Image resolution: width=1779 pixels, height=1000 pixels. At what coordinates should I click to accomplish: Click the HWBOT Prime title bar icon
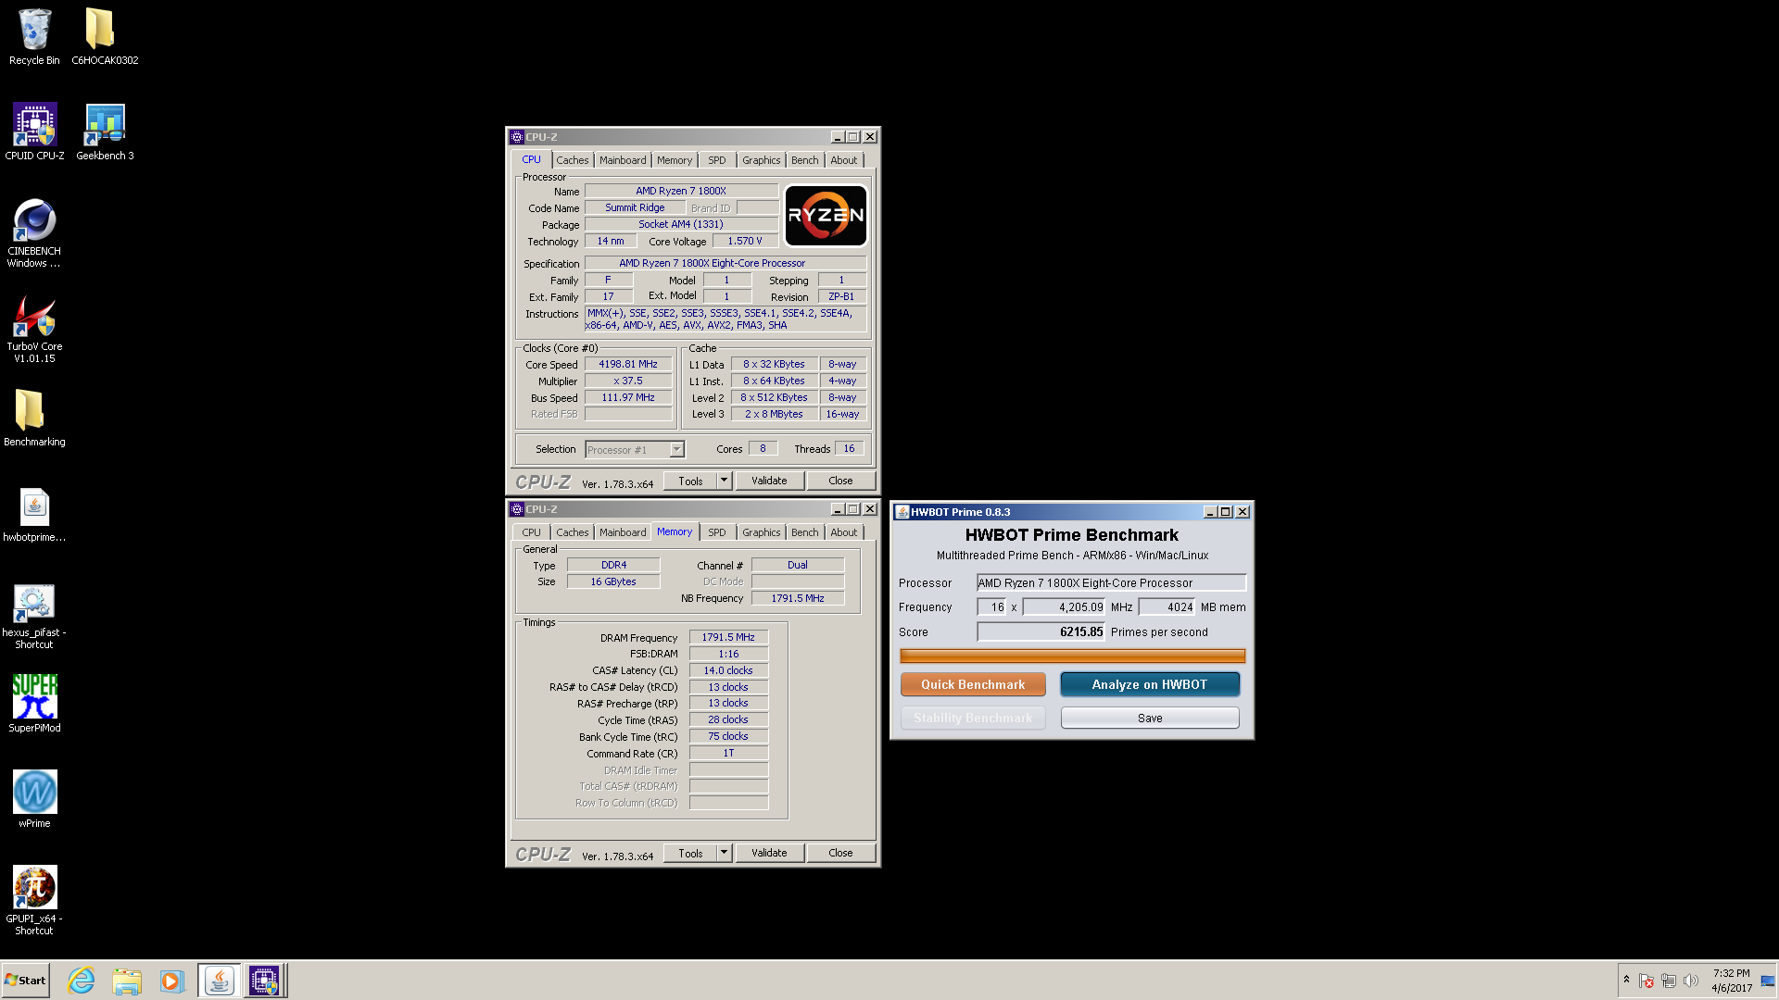[902, 512]
